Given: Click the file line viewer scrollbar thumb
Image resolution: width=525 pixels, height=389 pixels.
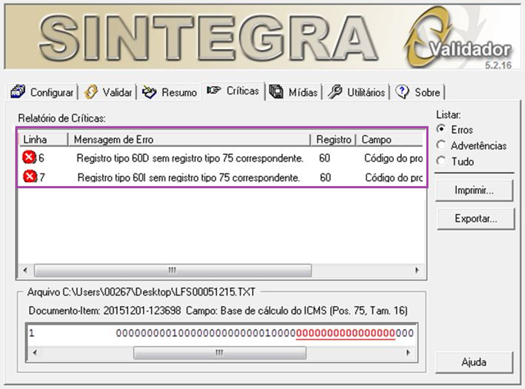Looking at the screenshot, I should tap(219, 353).
